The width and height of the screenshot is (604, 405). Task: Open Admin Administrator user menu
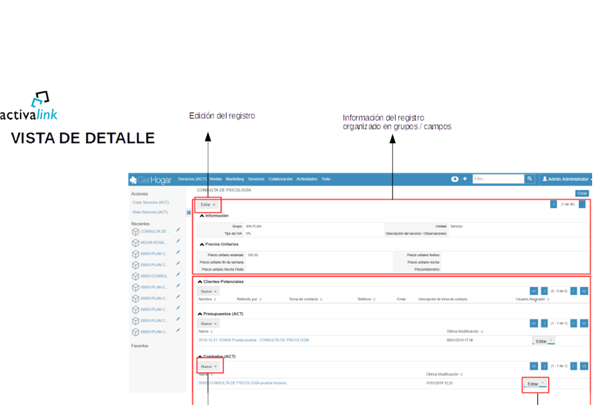[567, 179]
